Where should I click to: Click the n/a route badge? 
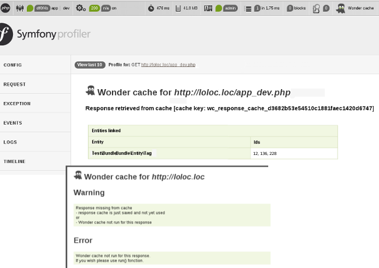click(106, 8)
